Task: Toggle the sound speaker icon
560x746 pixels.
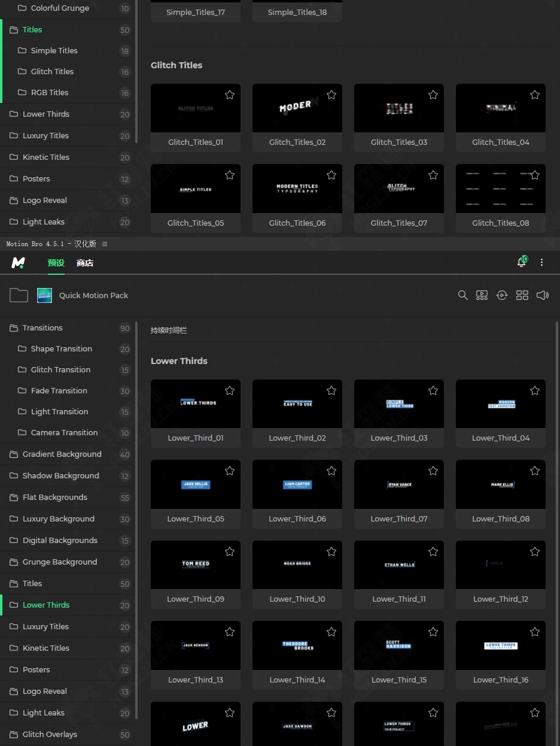Action: click(x=543, y=295)
